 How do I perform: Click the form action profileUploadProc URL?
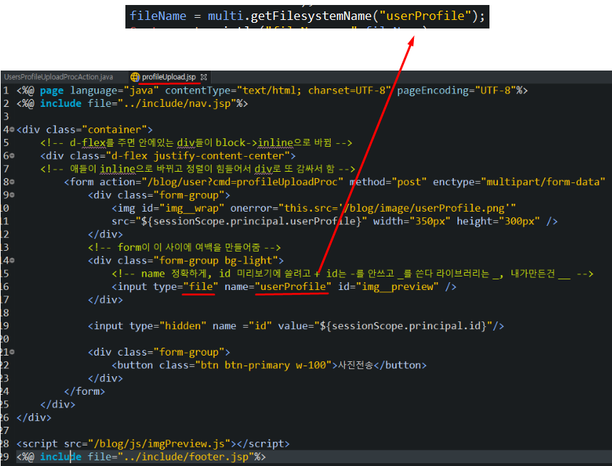coord(242,182)
